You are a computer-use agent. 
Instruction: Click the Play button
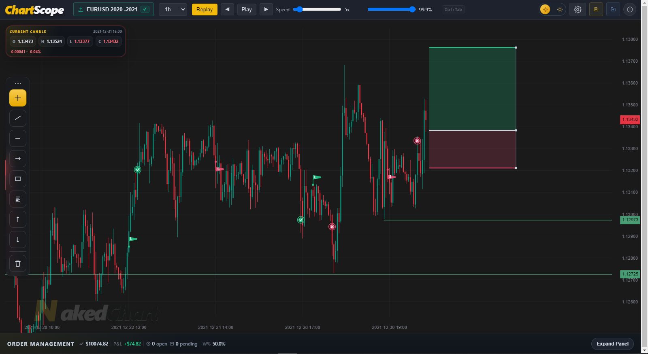(x=247, y=9)
